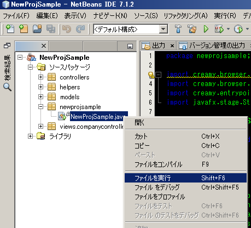Viewport: 251px width, 228px height.
Task: Click the controllers package icon
Action: 52,77
